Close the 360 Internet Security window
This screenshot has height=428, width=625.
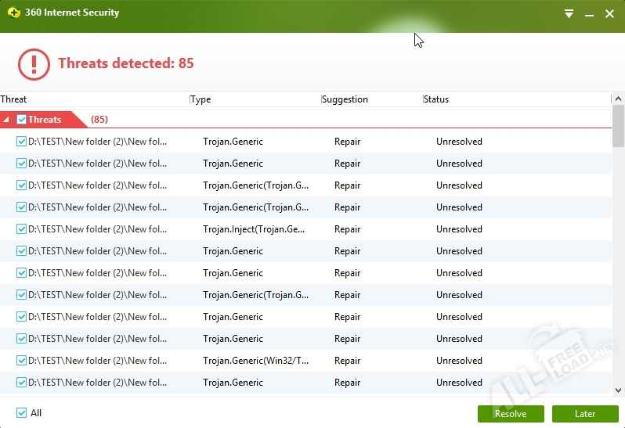[x=609, y=13]
